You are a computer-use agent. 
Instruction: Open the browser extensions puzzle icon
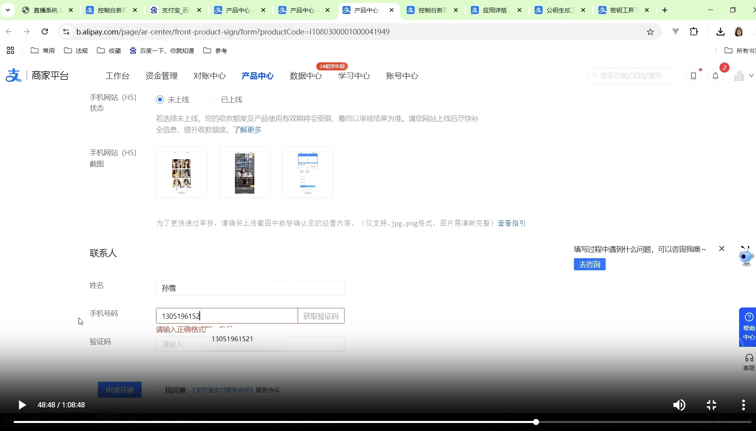(694, 32)
